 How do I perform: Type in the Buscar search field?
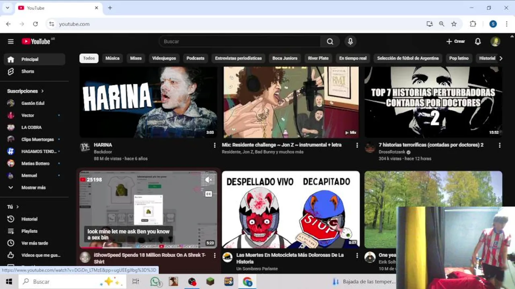tap(240, 41)
